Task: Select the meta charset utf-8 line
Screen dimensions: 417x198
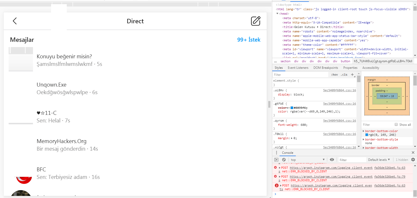Action: [x=301, y=18]
